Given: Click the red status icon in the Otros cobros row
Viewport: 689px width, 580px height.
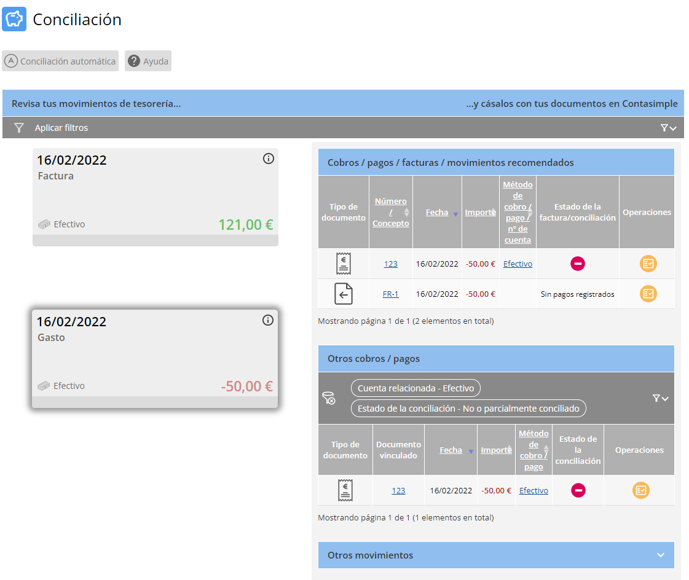Looking at the screenshot, I should (578, 490).
